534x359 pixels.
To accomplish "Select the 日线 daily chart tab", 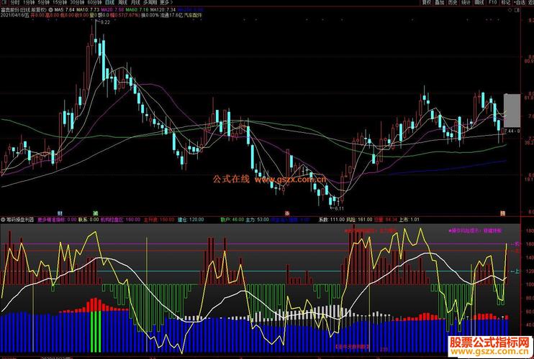I will click(x=109, y=2).
